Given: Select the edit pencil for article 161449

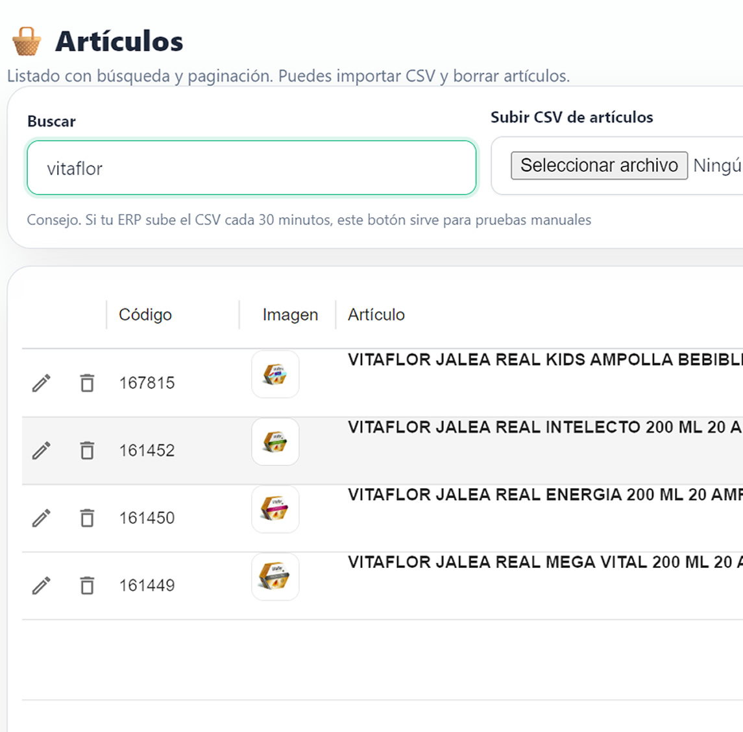Looking at the screenshot, I should 41,585.
